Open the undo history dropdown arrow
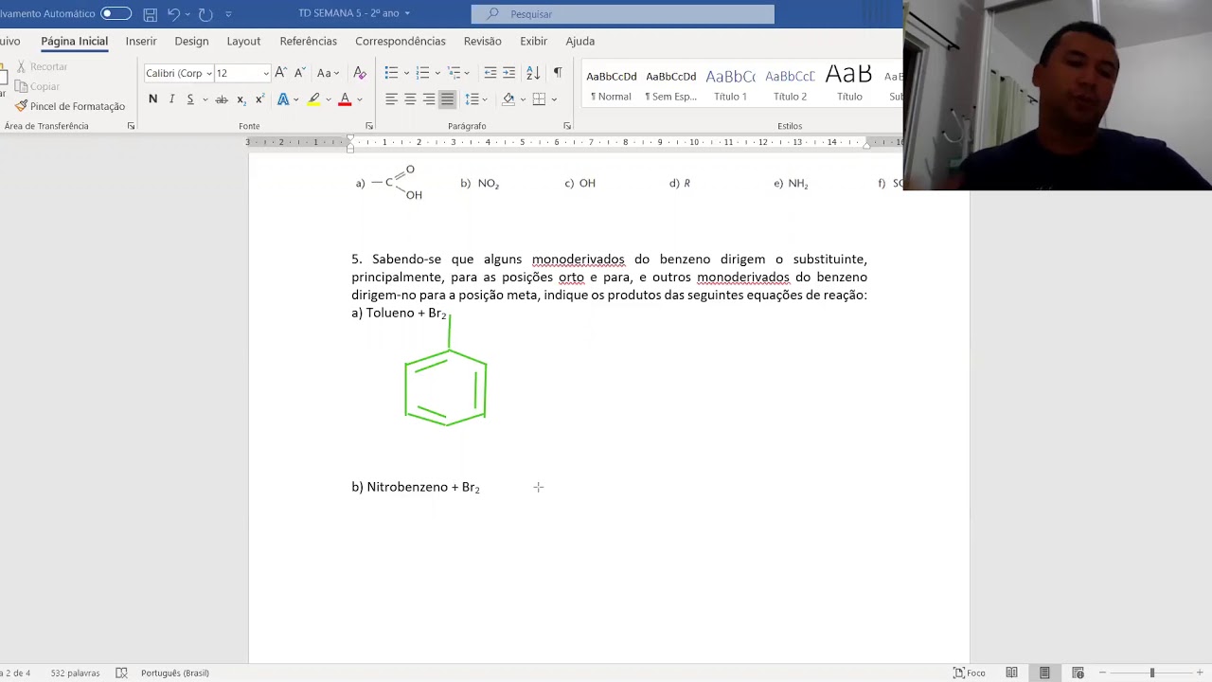This screenshot has height=682, width=1212. (x=188, y=14)
